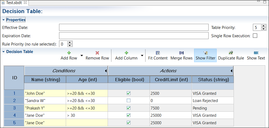
Task: Select the Test.sbdt editor tab
Action: pos(14,3)
